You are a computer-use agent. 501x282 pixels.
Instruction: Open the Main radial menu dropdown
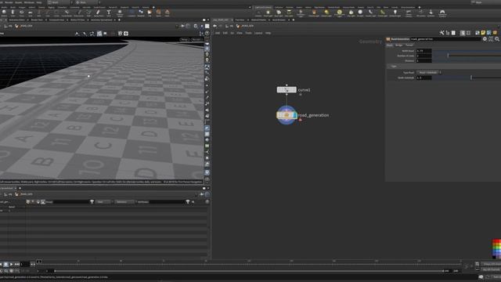point(87,2)
